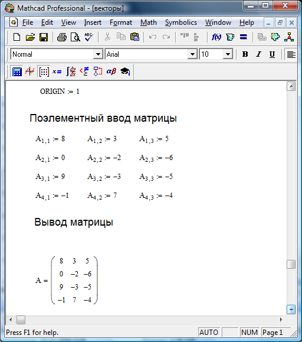Open the Graph palette
302x342 pixels.
coord(30,71)
